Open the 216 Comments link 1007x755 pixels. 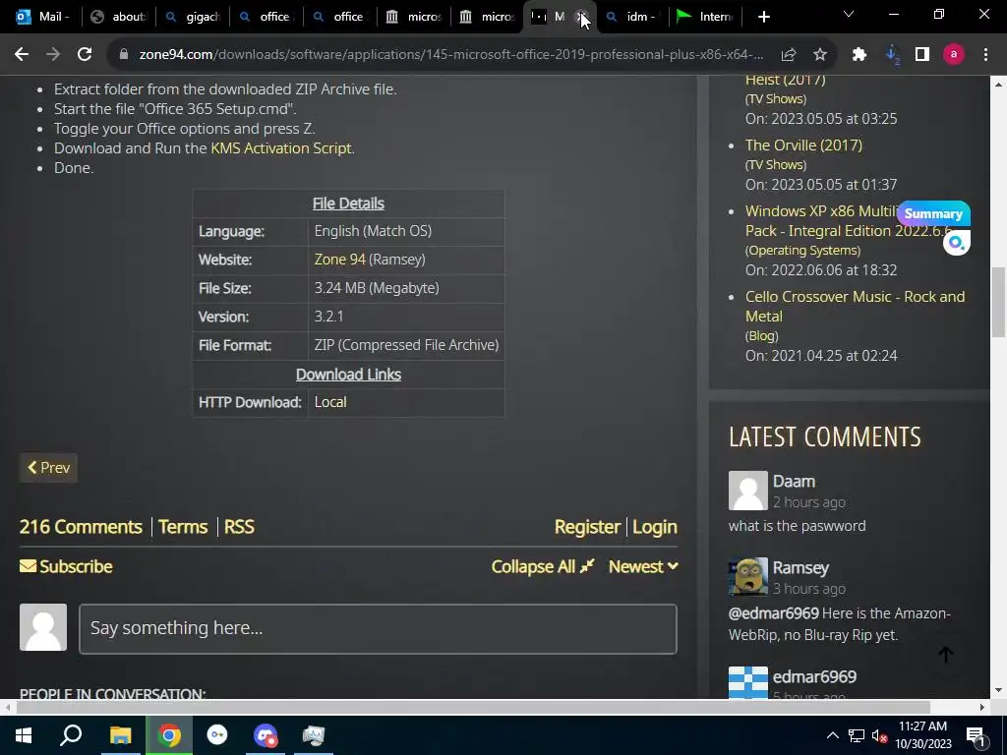81,527
